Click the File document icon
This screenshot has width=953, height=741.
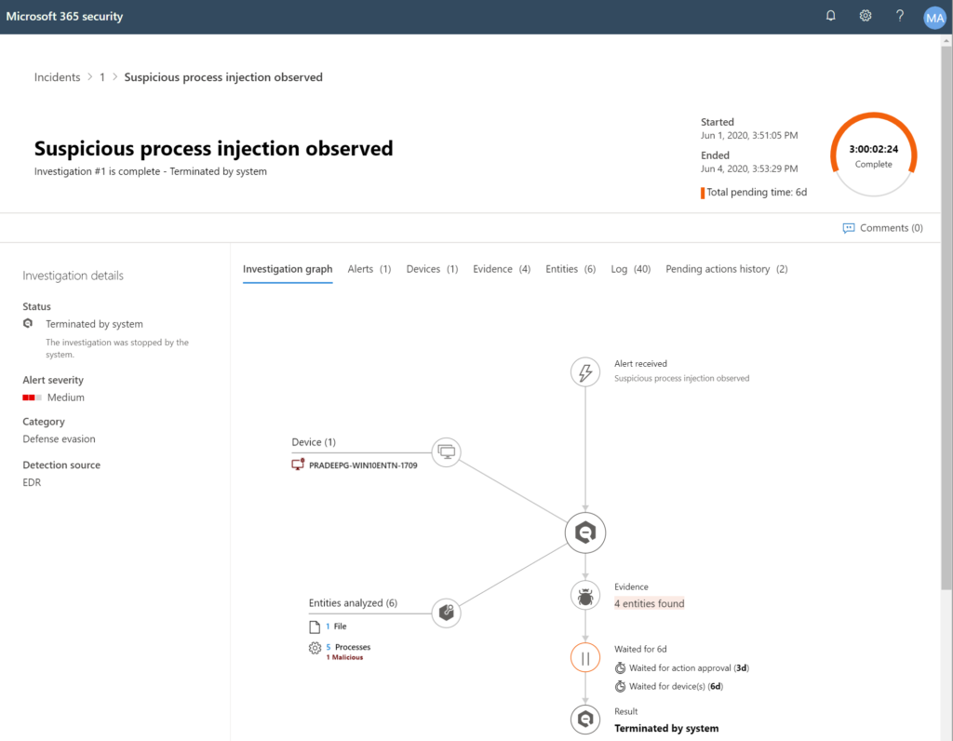click(315, 626)
